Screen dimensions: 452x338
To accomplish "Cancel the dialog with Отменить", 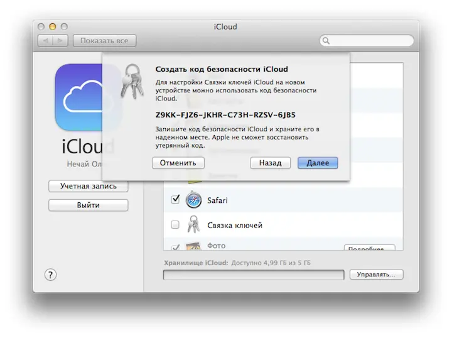I will [178, 163].
